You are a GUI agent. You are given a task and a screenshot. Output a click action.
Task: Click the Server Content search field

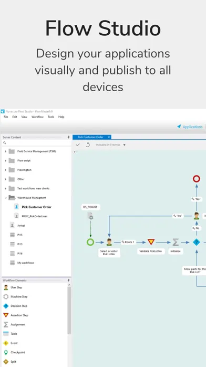(x=37, y=143)
